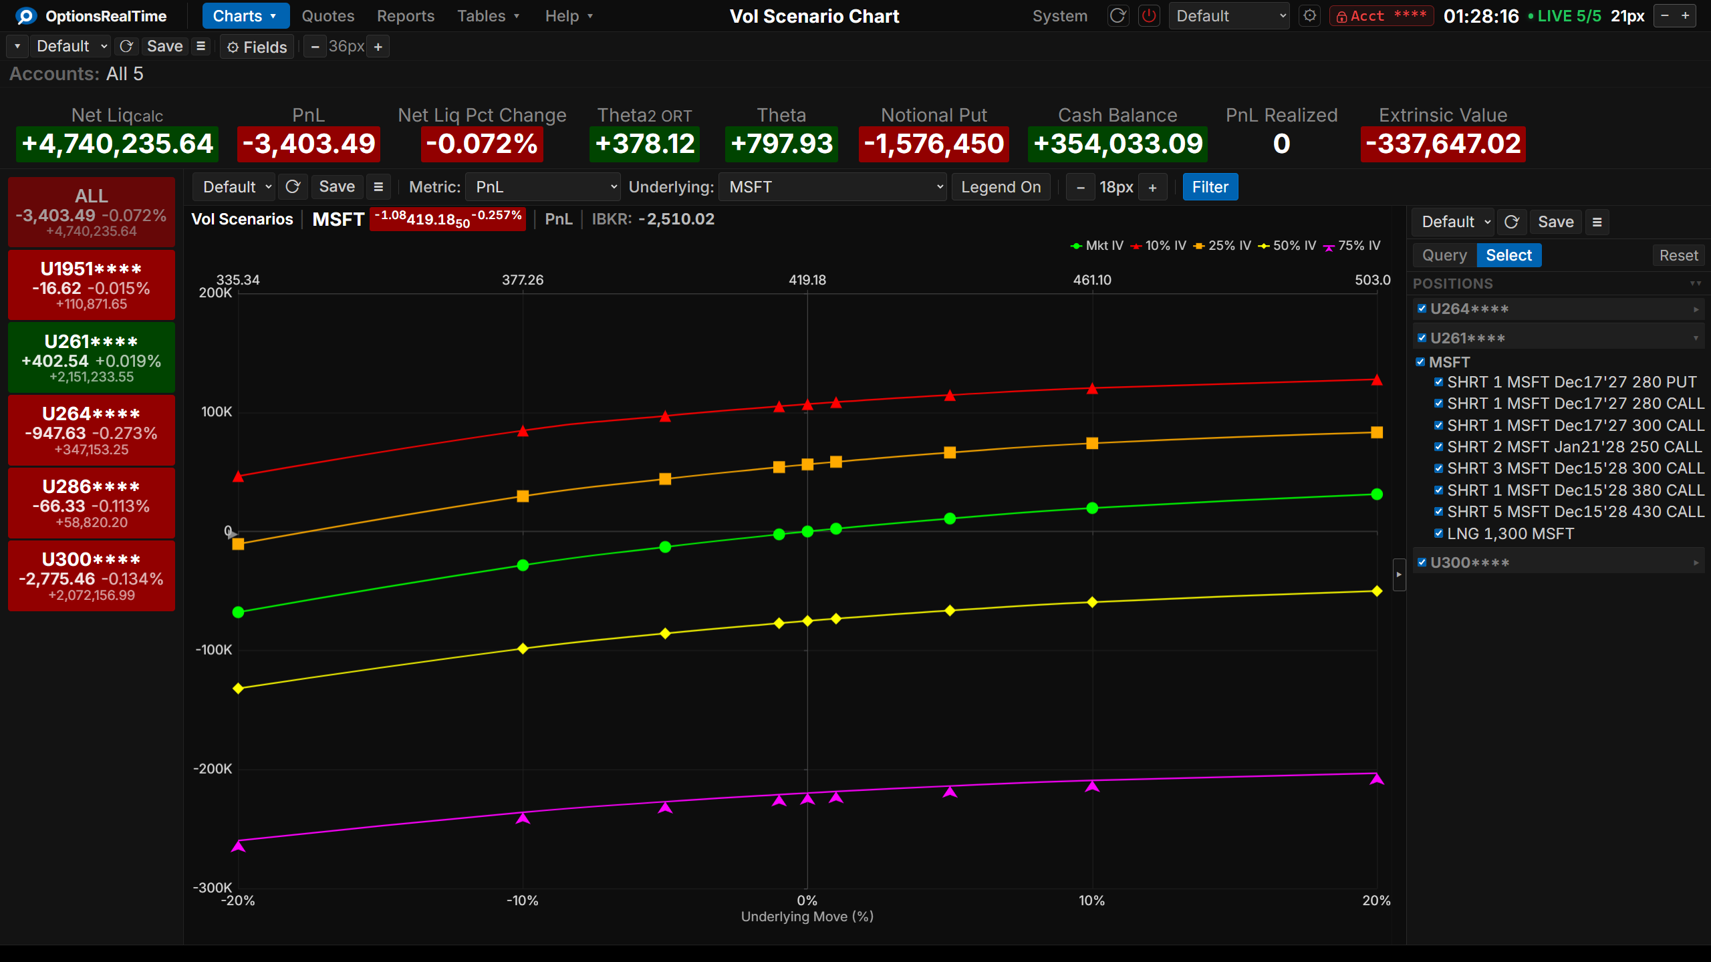Uncheck SHRT 1 MSFT Dec17'27 280 PUT
Screen dimensions: 1711x962
pos(1438,382)
